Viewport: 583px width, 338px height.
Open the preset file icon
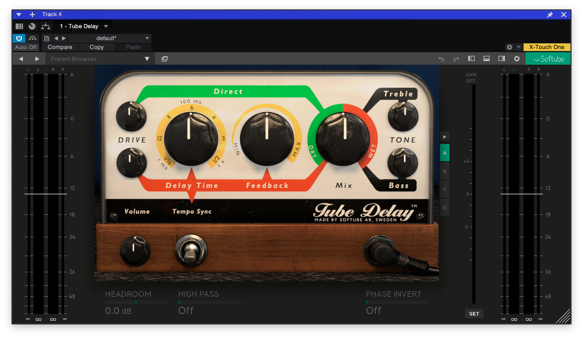coord(46,38)
